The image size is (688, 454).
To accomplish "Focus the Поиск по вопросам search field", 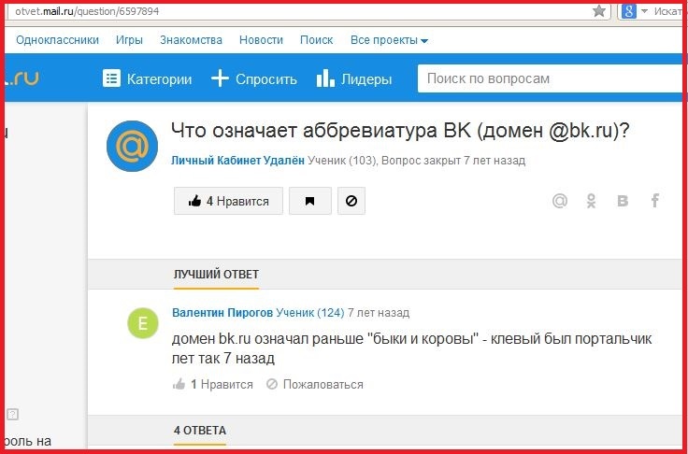I will (x=551, y=78).
